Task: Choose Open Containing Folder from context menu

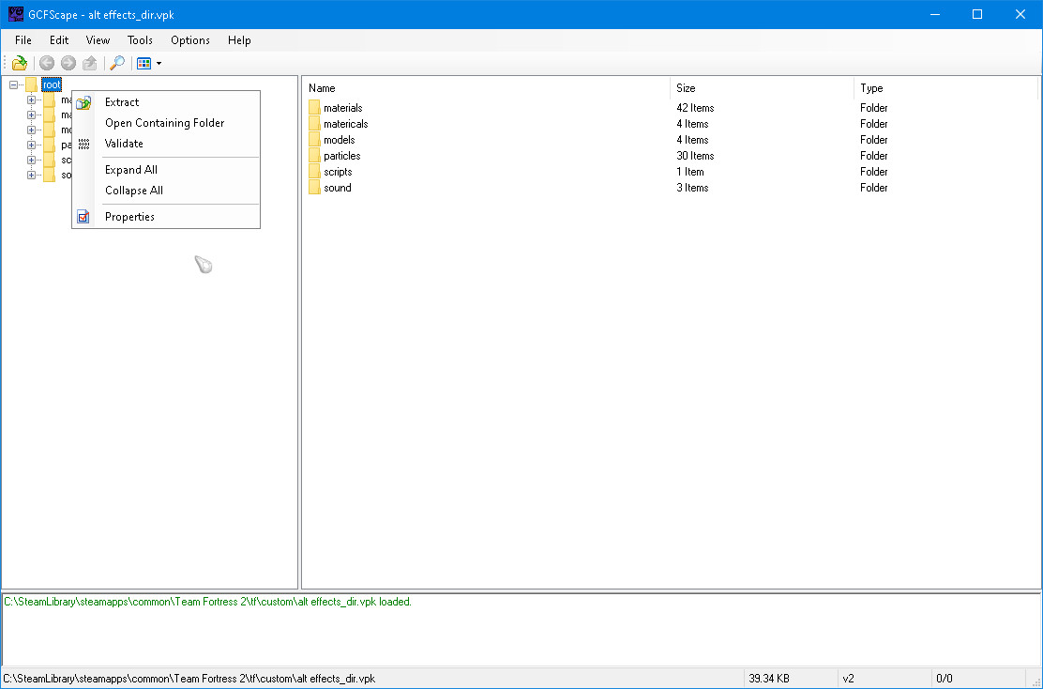Action: (x=164, y=123)
